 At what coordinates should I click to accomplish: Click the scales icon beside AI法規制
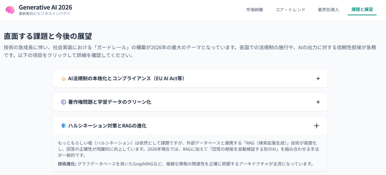[x=63, y=79]
